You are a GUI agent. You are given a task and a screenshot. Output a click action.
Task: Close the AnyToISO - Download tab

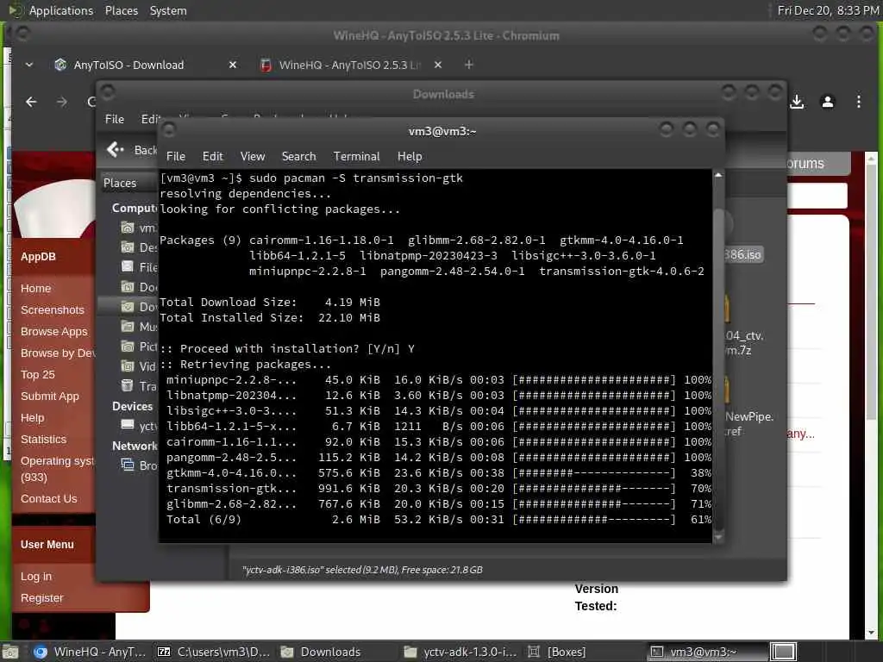click(233, 66)
